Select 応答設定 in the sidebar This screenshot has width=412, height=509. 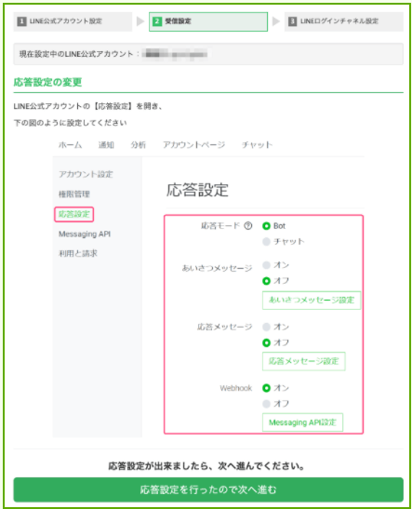[74, 214]
